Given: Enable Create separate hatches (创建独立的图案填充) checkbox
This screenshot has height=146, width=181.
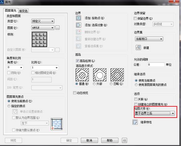Looking at the screenshot, I should 136,104.
